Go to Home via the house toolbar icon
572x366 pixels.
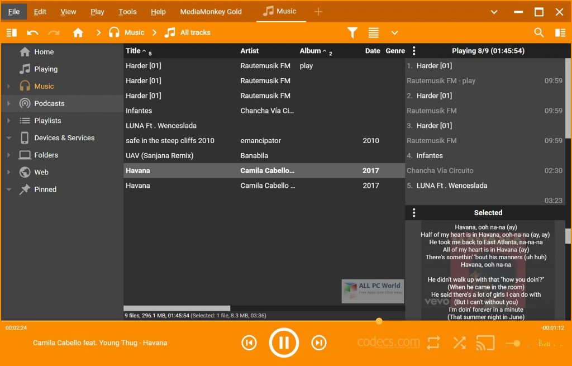point(78,33)
